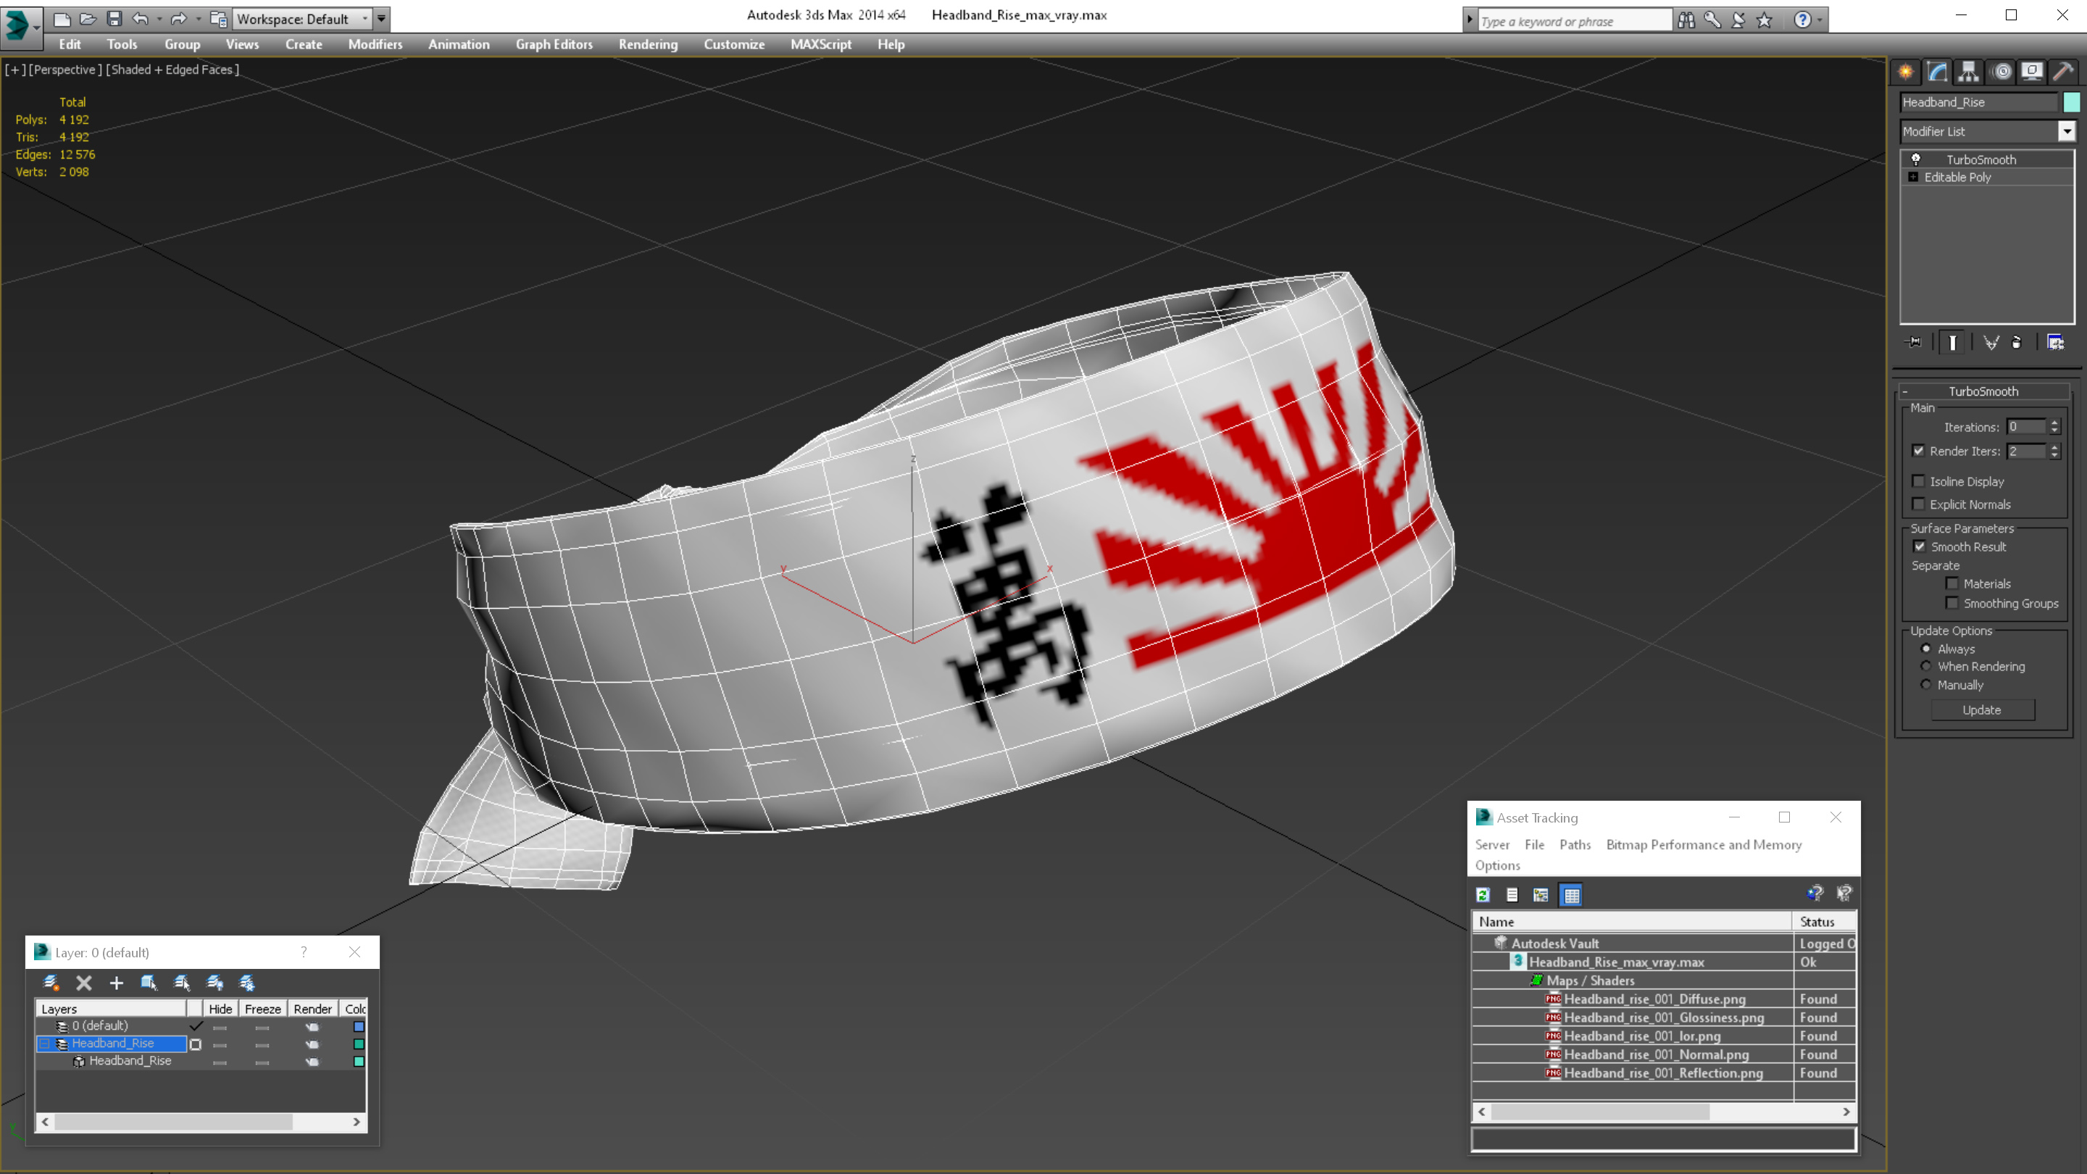Image resolution: width=2087 pixels, height=1174 pixels.
Task: Select Manually update radio option
Action: pos(1926,685)
